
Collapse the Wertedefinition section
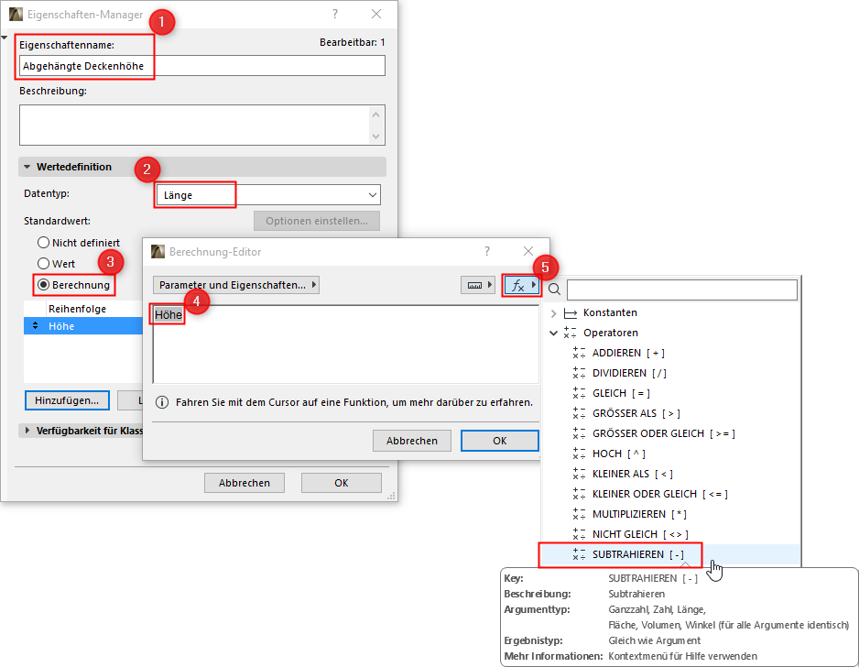coord(27,167)
